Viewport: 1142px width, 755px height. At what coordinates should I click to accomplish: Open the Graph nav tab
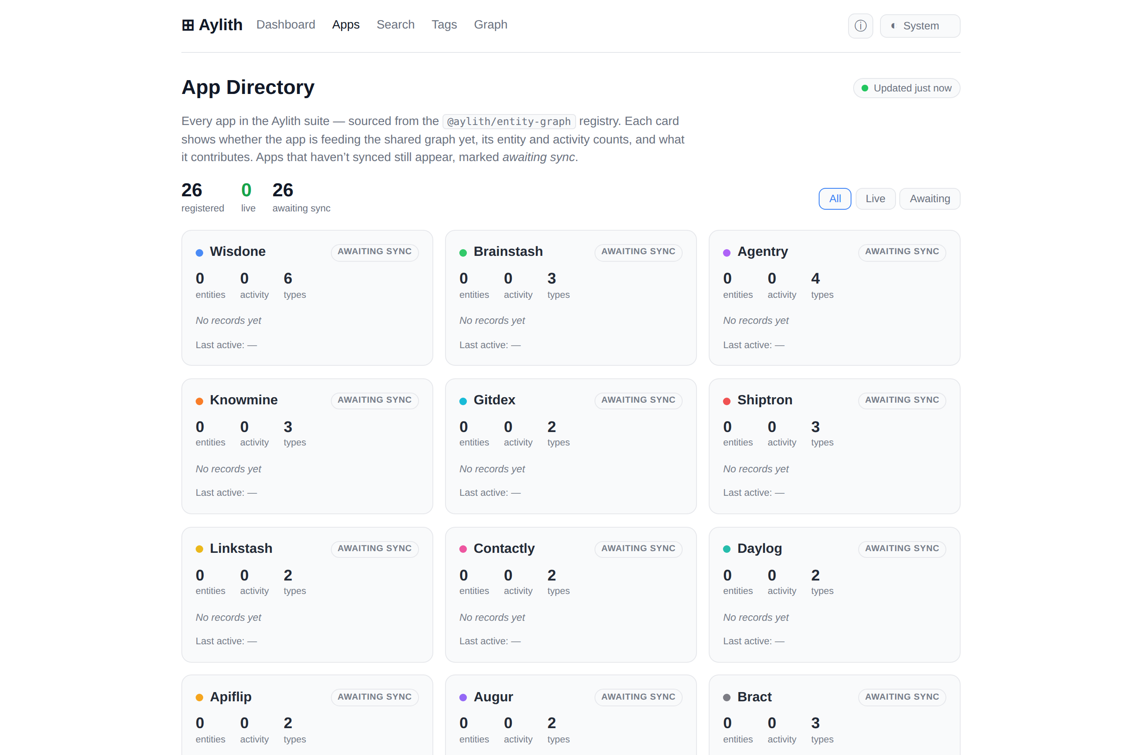tap(490, 25)
